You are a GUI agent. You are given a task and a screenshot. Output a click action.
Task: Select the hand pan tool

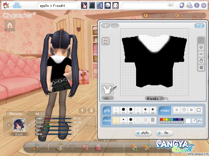201,61
